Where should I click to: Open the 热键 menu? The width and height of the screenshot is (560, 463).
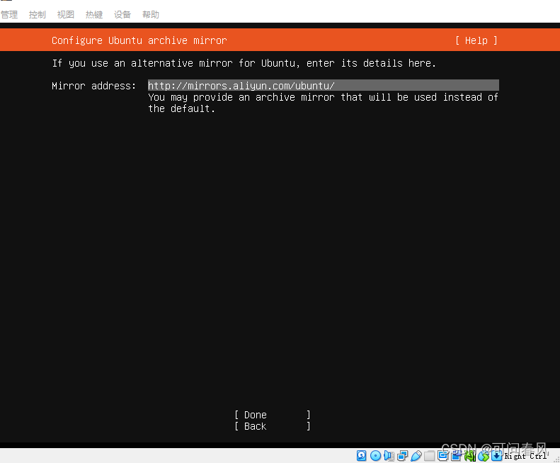click(94, 15)
